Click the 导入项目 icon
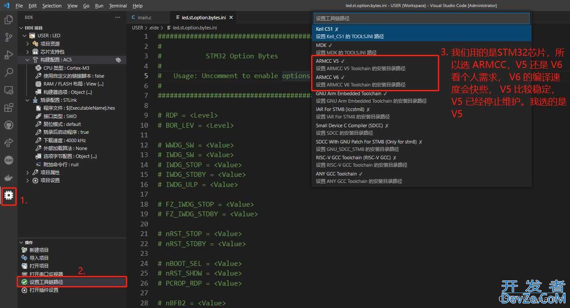 pos(25,258)
